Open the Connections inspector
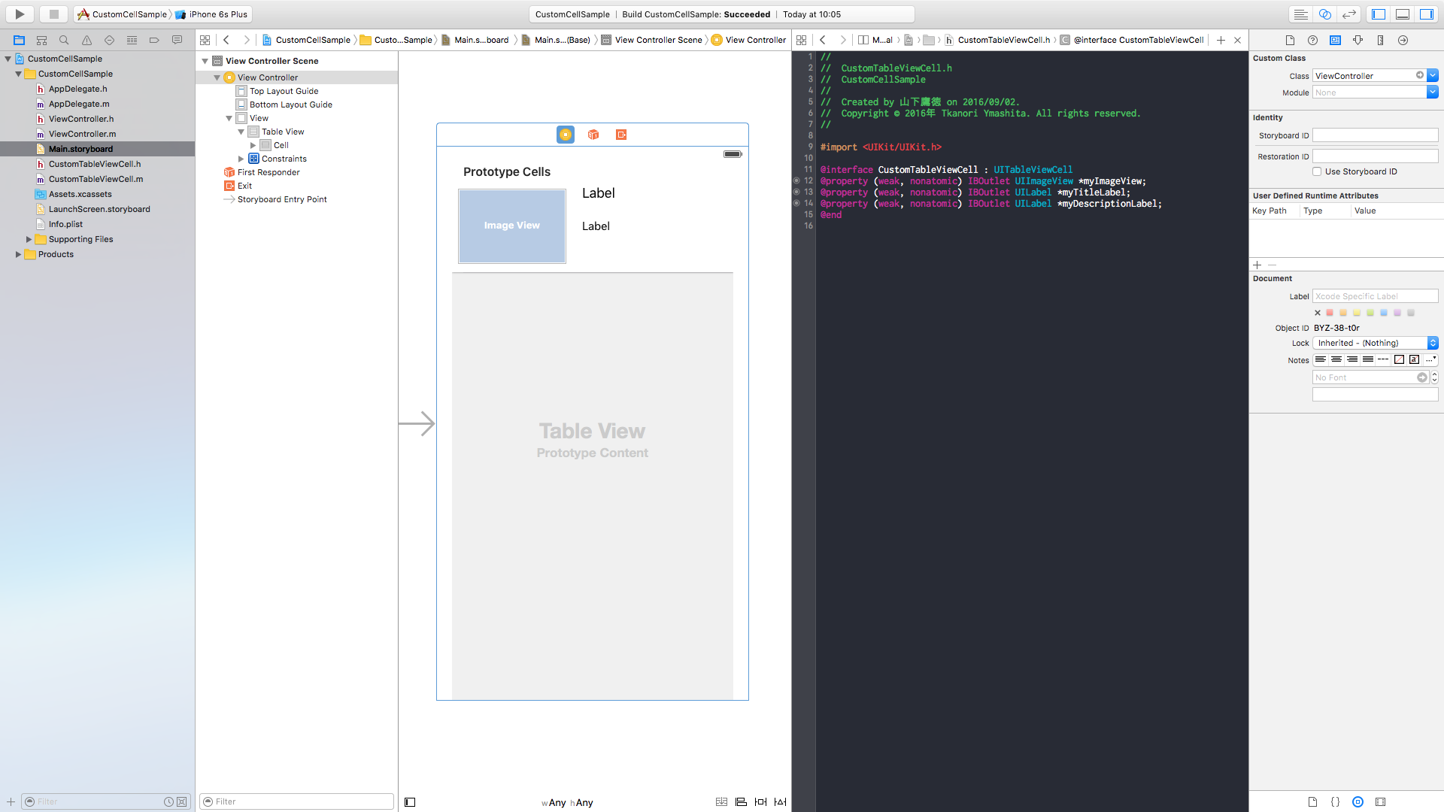 pyautogui.click(x=1403, y=40)
